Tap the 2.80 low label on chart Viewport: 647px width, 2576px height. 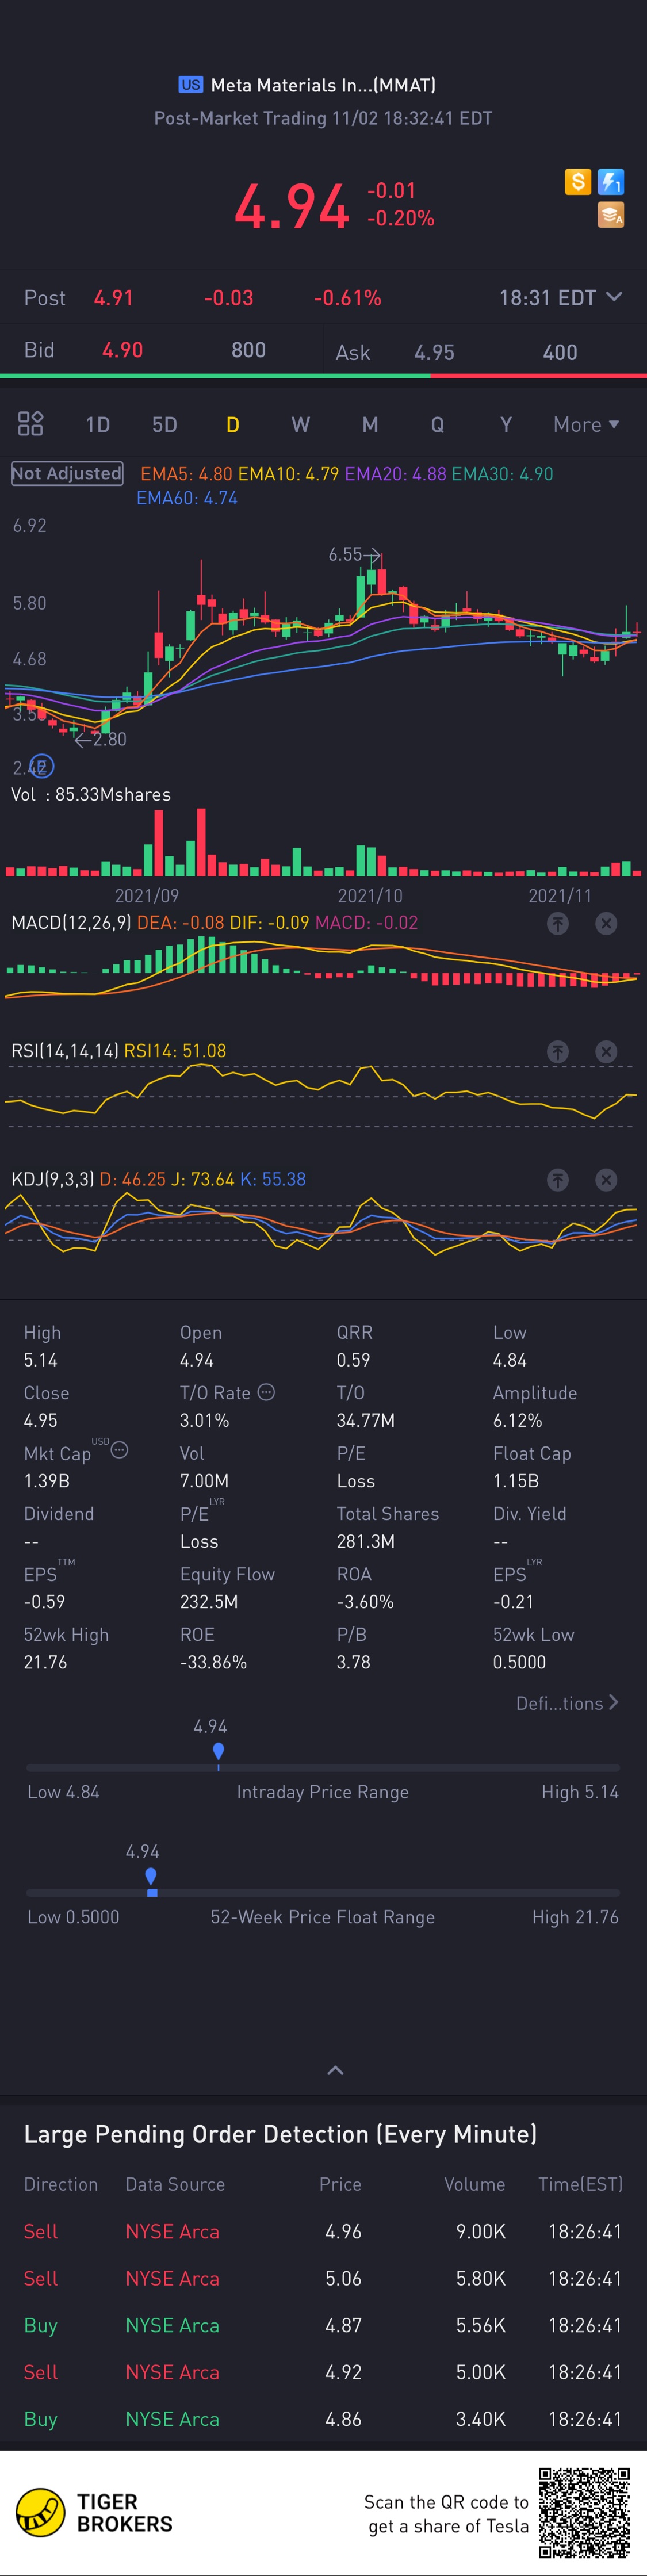[x=109, y=740]
